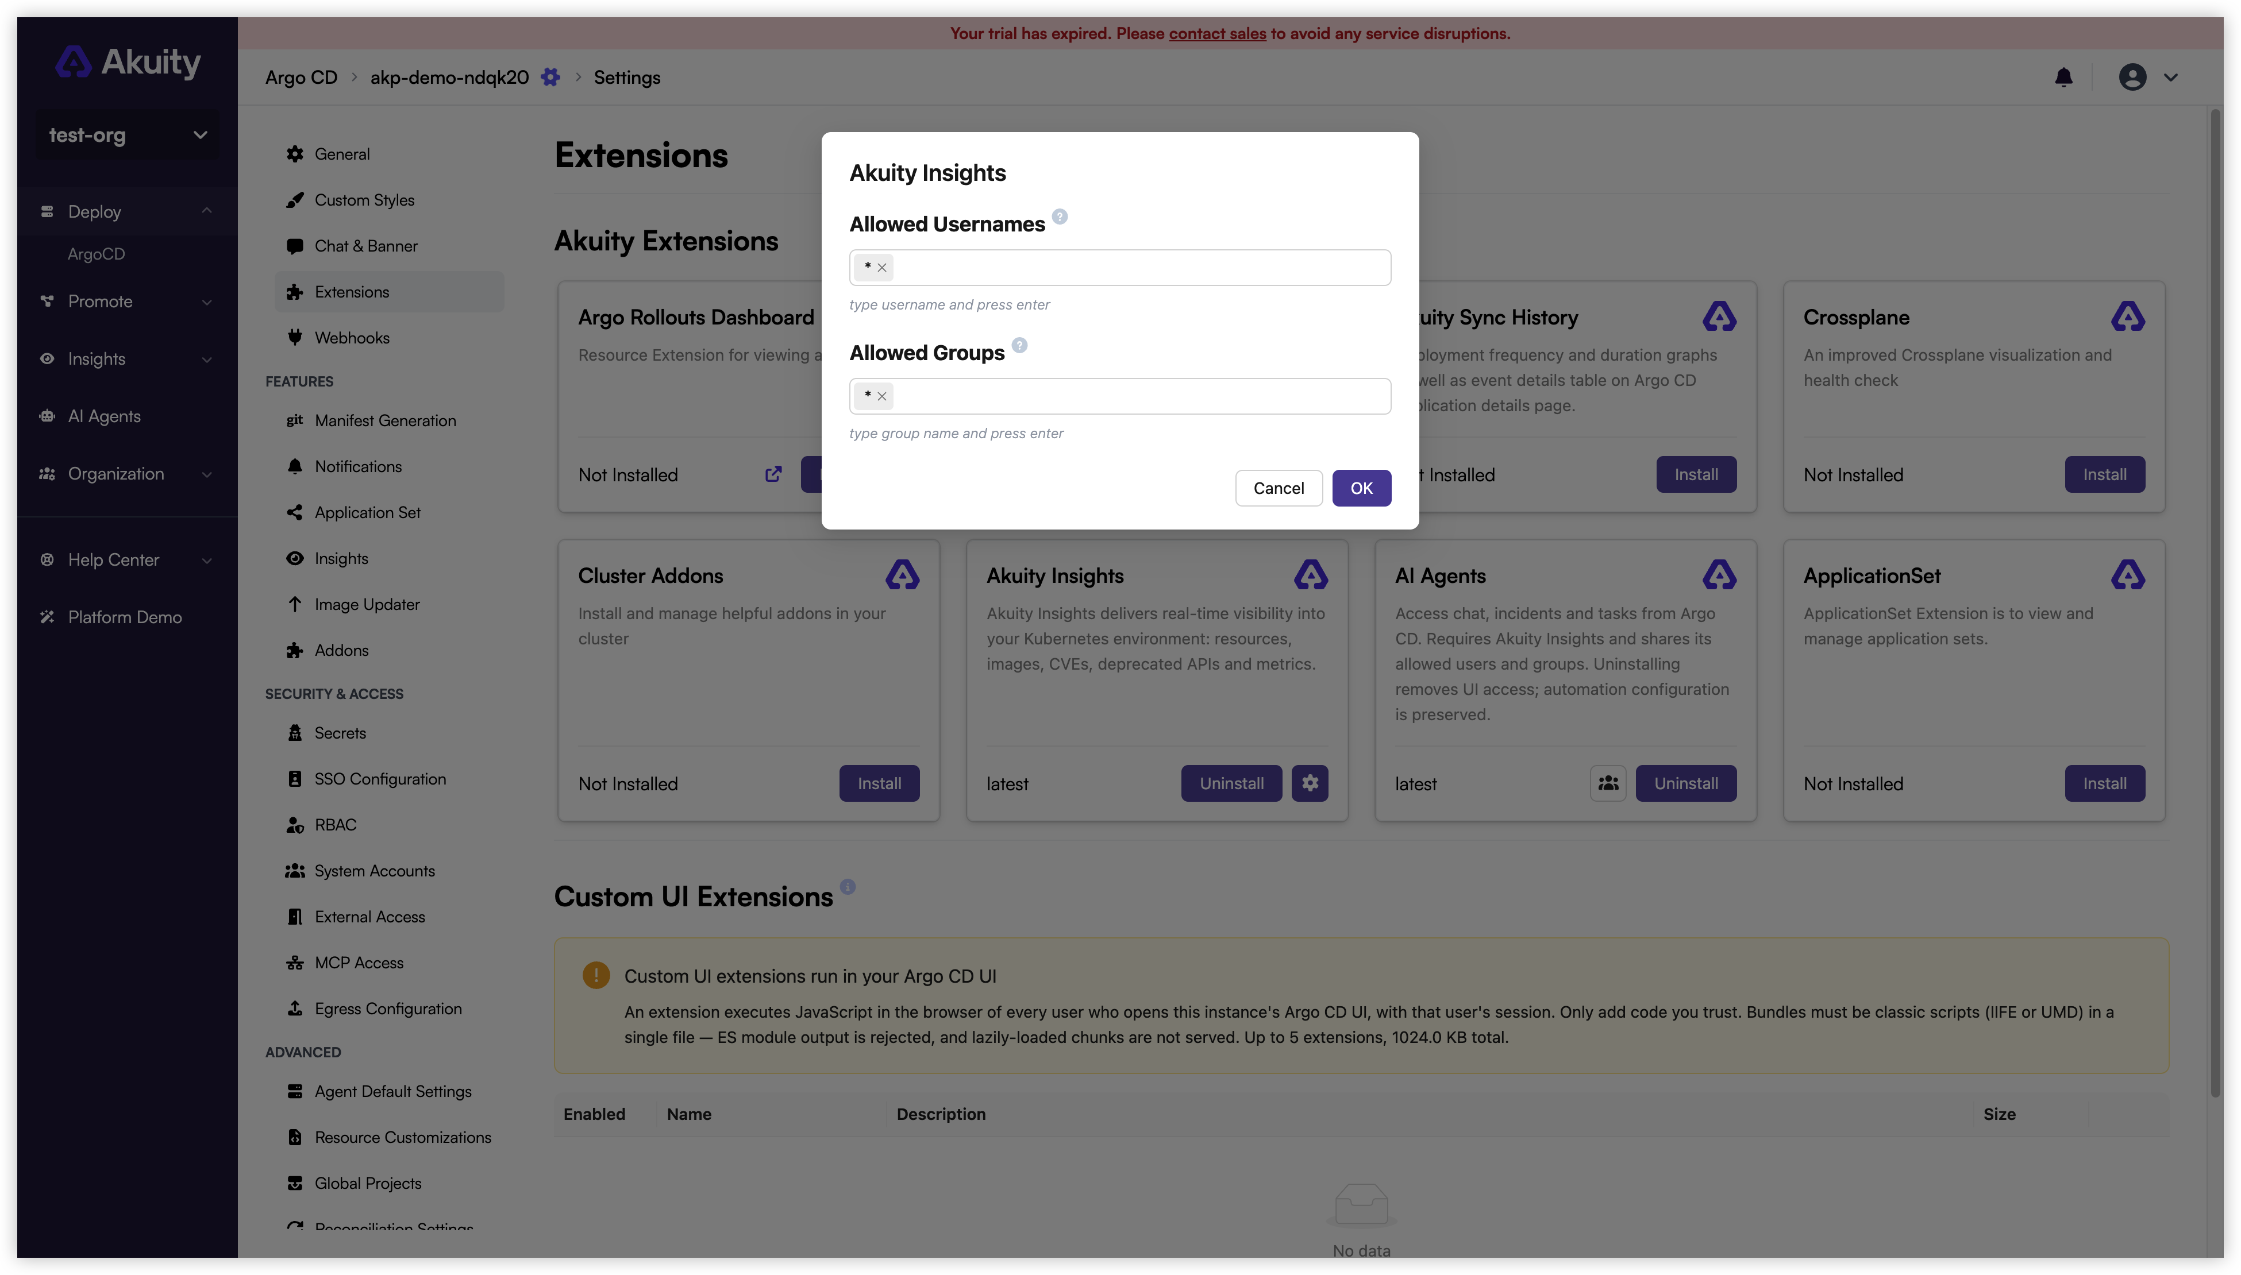Click the Secrets icon
This screenshot has width=2241, height=1275.
click(x=294, y=733)
